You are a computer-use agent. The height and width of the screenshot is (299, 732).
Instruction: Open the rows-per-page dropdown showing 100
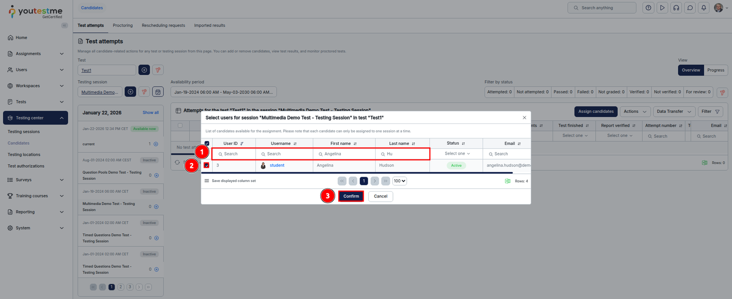(x=399, y=181)
